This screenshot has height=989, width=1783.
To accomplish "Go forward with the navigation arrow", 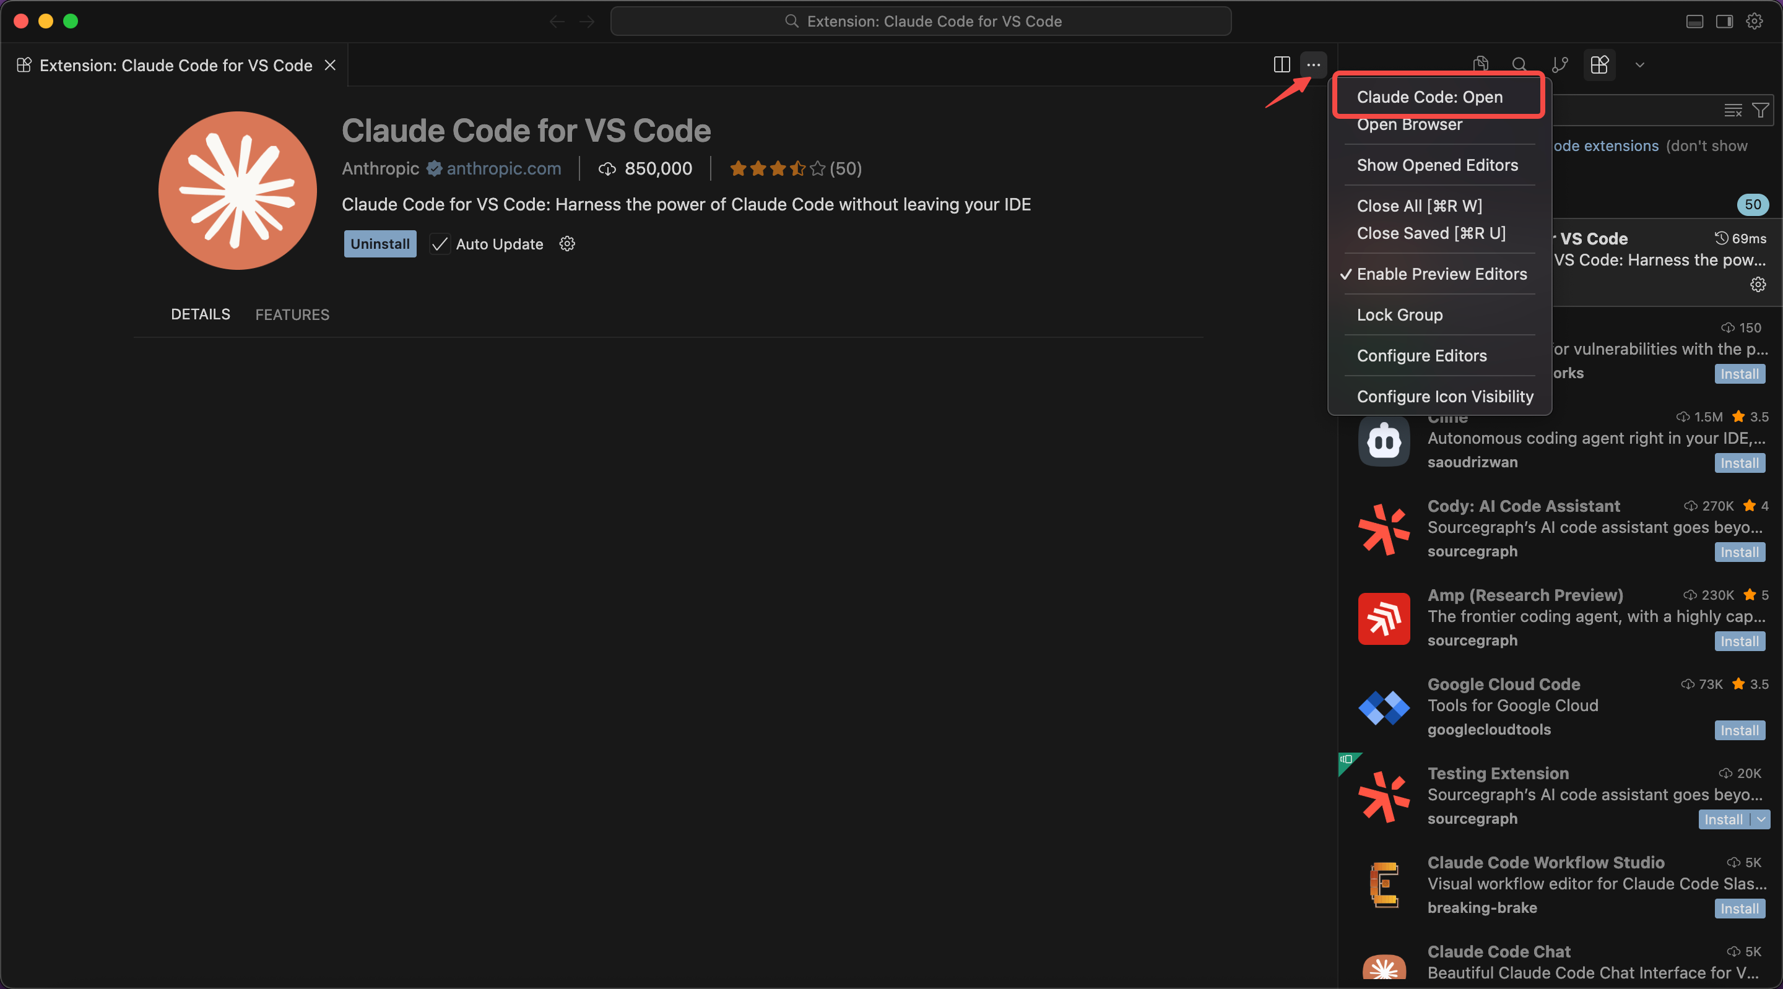I will (587, 22).
